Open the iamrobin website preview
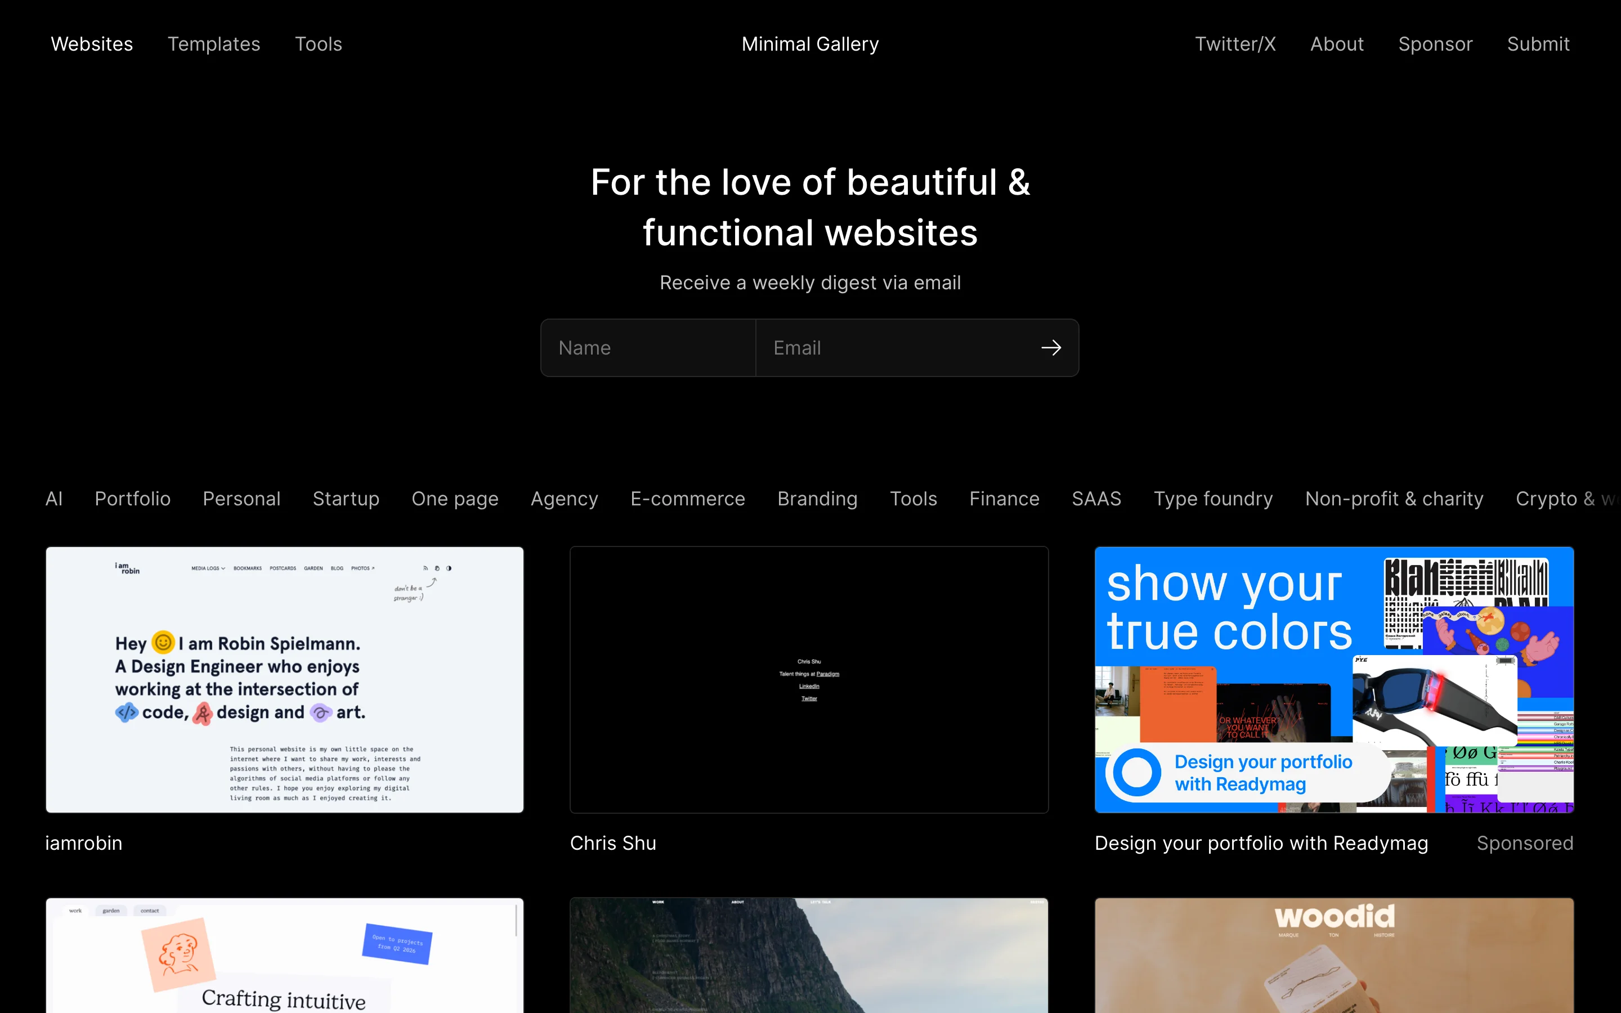The height and width of the screenshot is (1013, 1621). [x=284, y=680]
